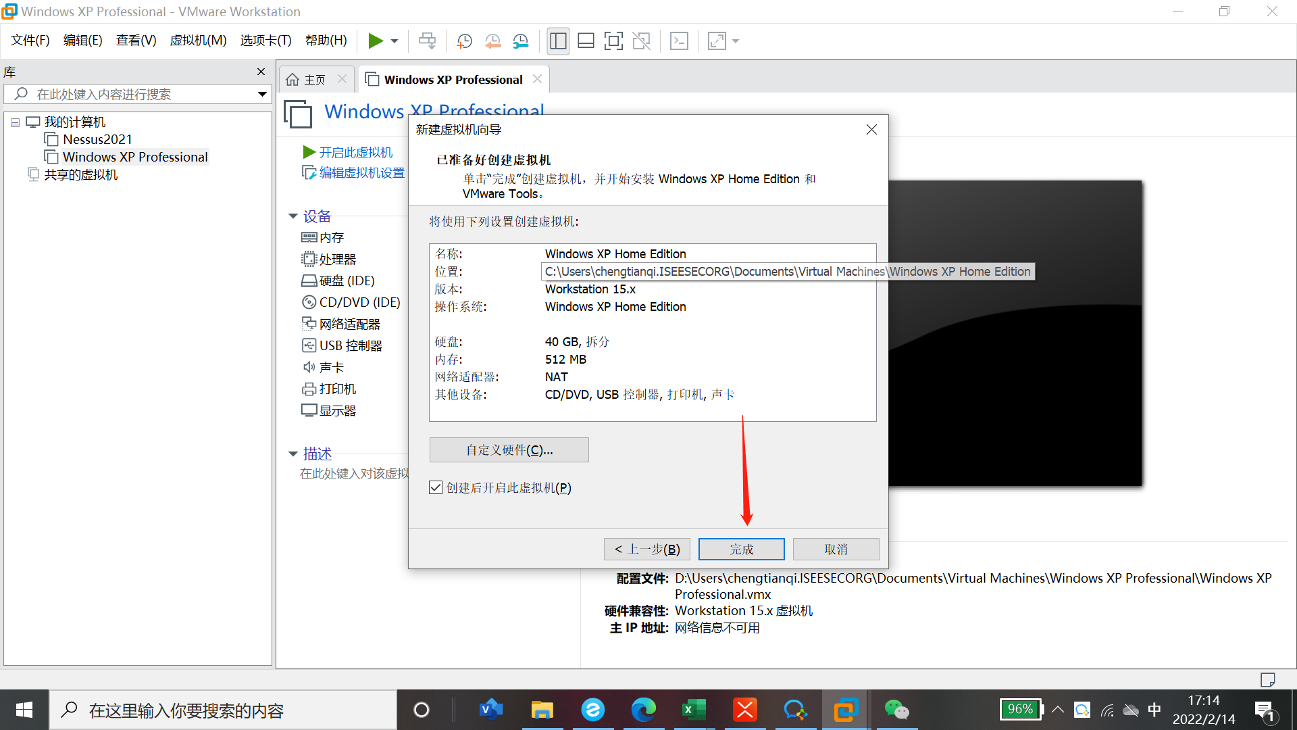Toggle the thumbnail bar view icon
The image size is (1297, 730).
586,41
